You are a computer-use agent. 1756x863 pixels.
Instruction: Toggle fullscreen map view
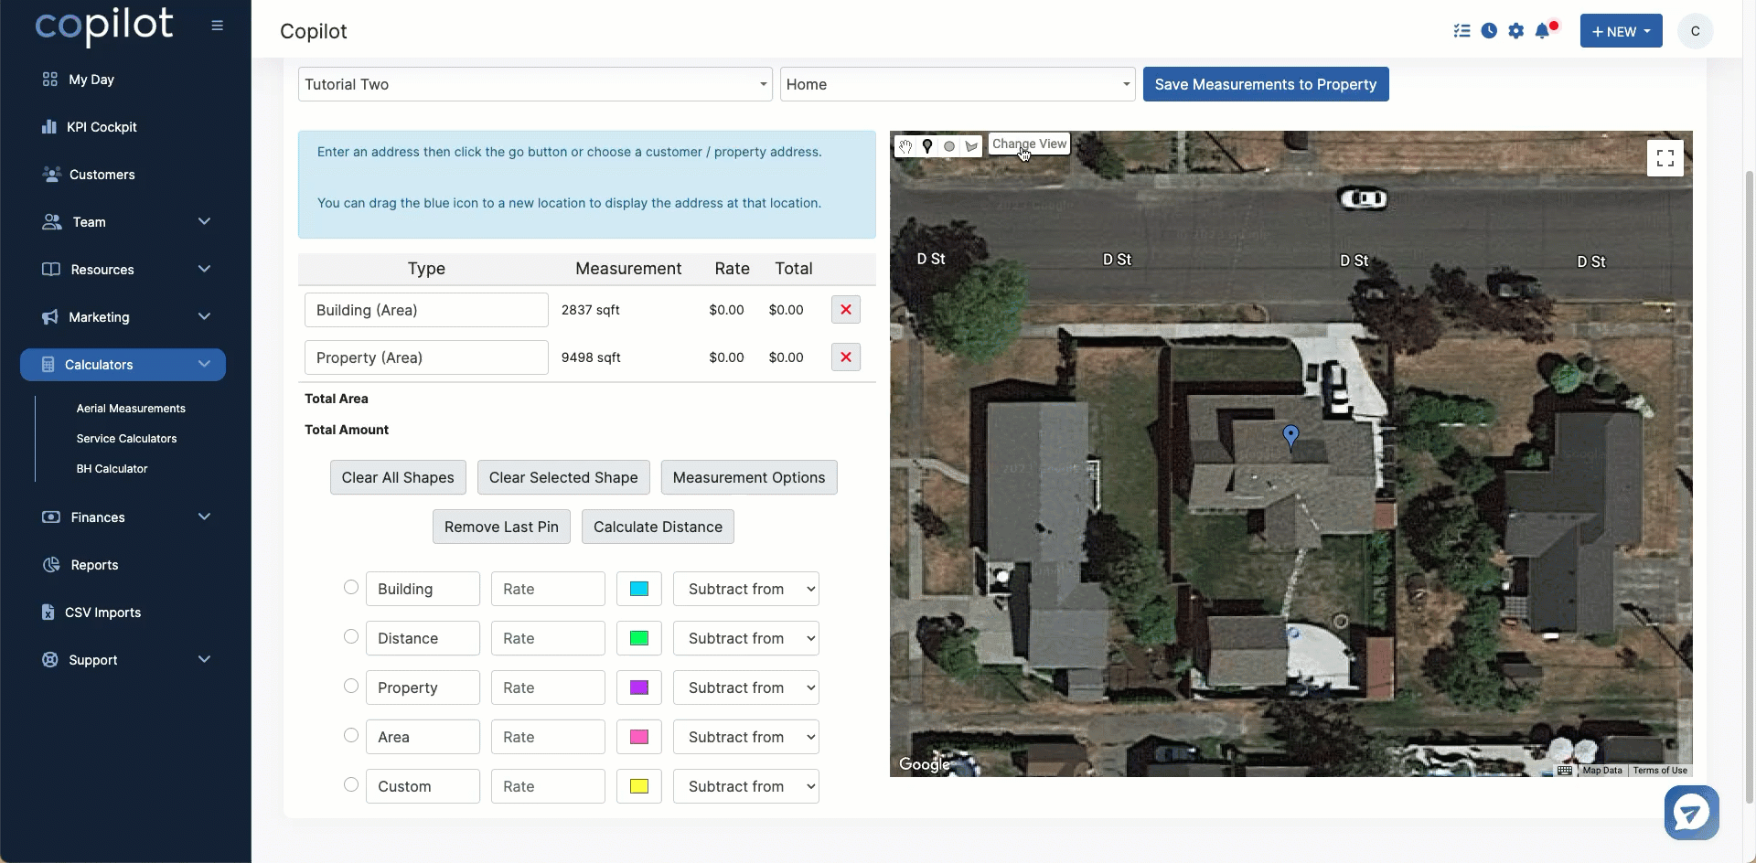point(1665,158)
